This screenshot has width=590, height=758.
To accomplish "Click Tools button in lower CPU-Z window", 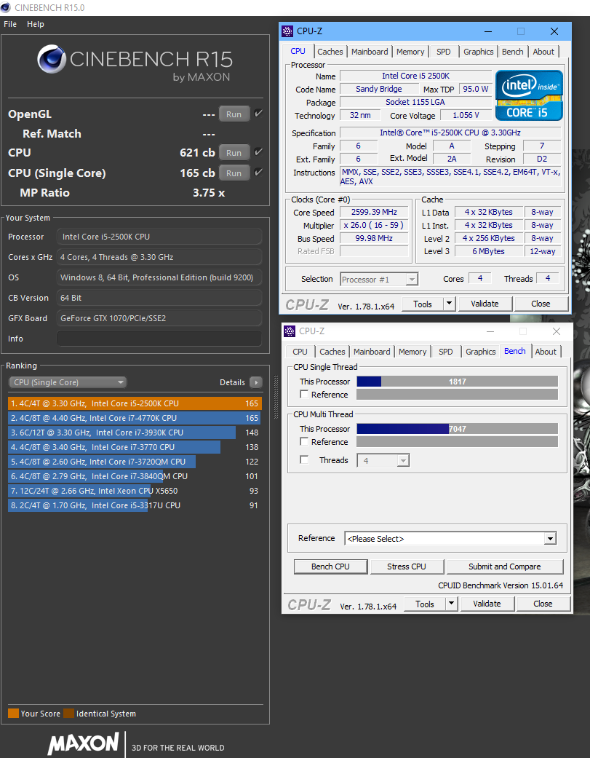I will (x=425, y=604).
